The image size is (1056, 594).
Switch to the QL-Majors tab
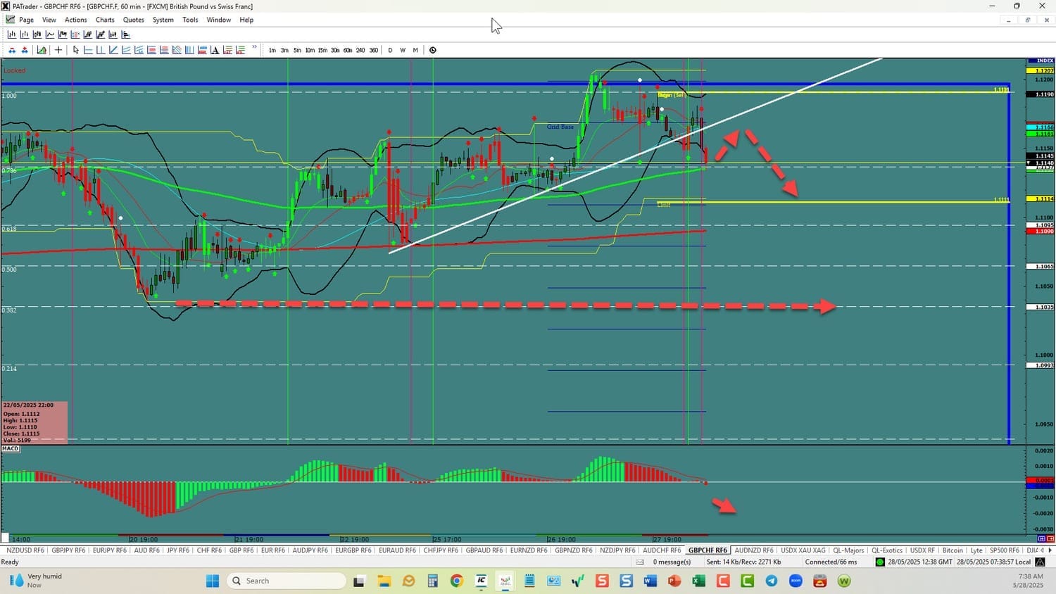[x=848, y=550]
